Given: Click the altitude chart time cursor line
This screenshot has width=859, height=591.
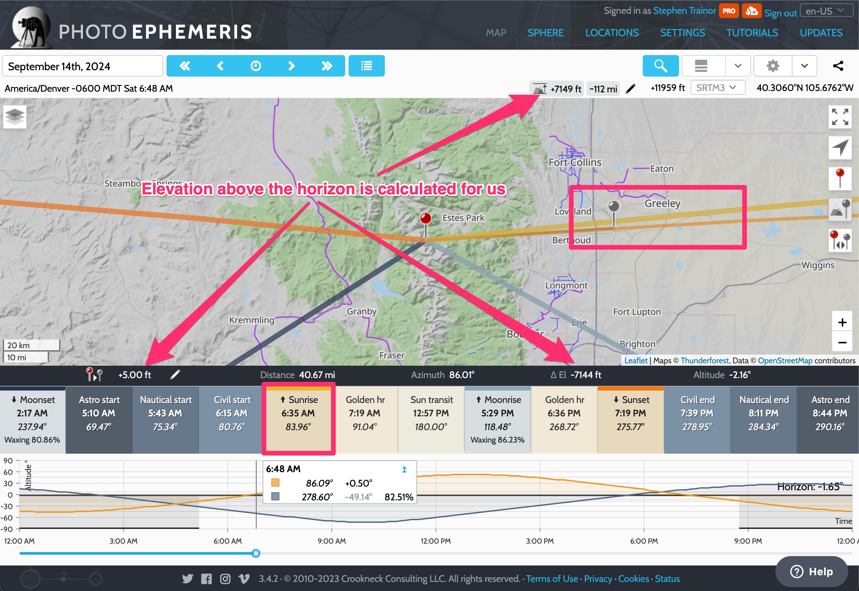Looking at the screenshot, I should [256, 494].
